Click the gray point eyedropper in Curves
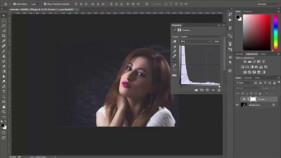281x158 pixels. point(174,52)
